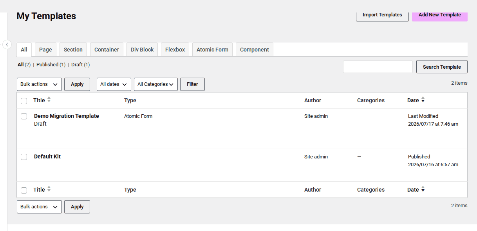Click the Categories column header in footer

[x=371, y=190]
